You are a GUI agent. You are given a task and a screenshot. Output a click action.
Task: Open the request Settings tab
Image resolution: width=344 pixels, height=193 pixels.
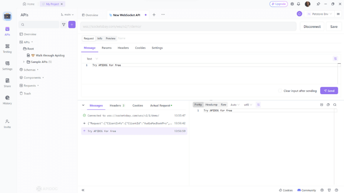click(x=157, y=48)
